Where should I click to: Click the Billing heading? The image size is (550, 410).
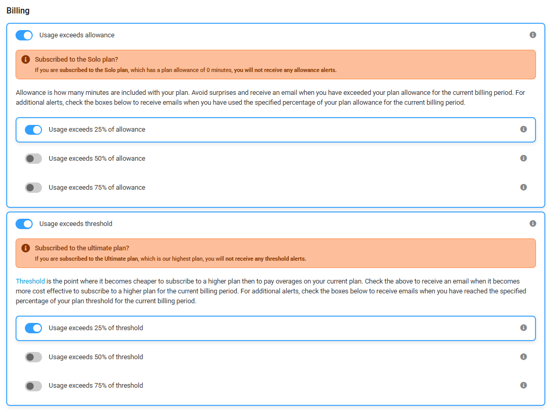(18, 10)
